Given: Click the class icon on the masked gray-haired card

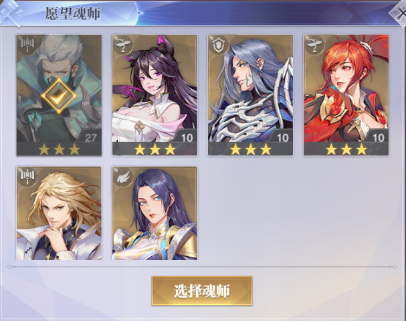Looking at the screenshot, I should (27, 45).
